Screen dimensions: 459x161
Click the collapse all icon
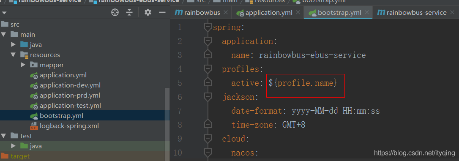130,12
